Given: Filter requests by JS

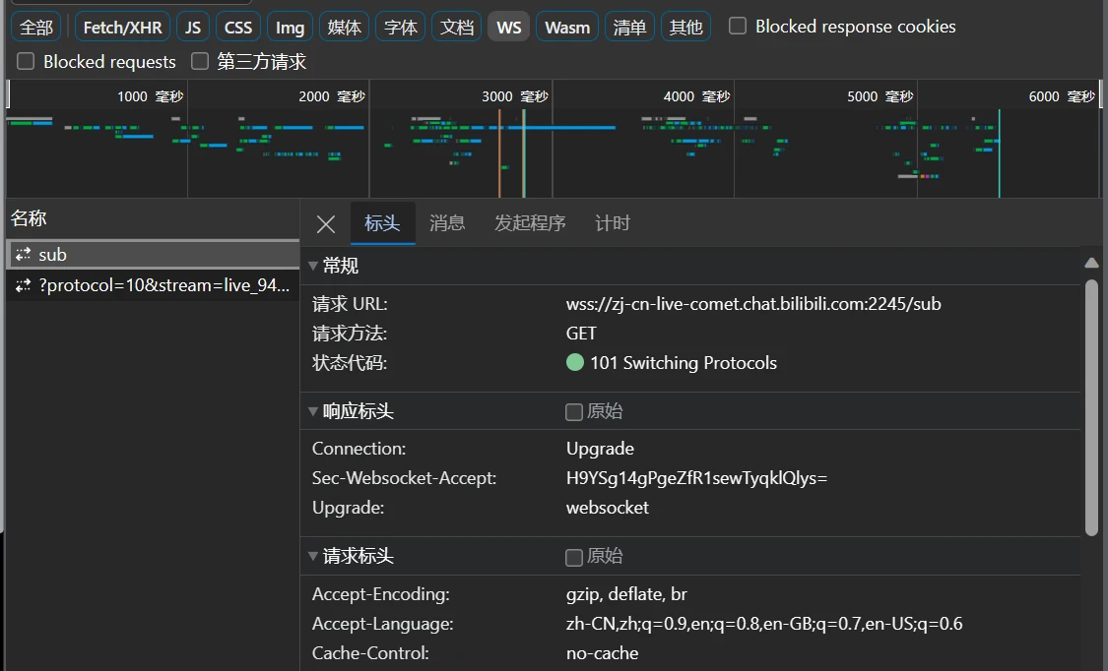Looking at the screenshot, I should click(x=193, y=28).
